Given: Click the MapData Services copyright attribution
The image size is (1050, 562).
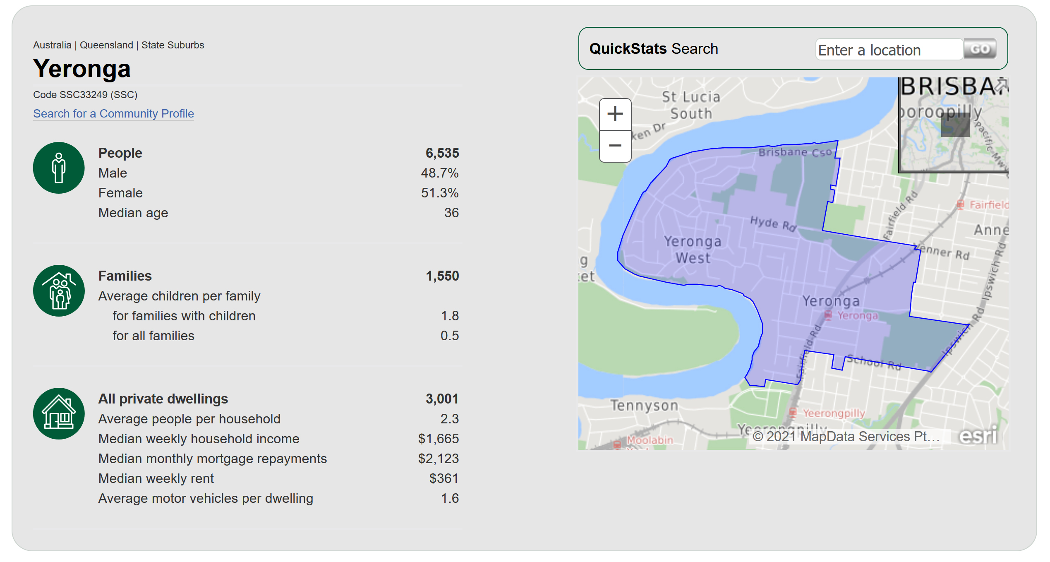Looking at the screenshot, I should pos(846,437).
